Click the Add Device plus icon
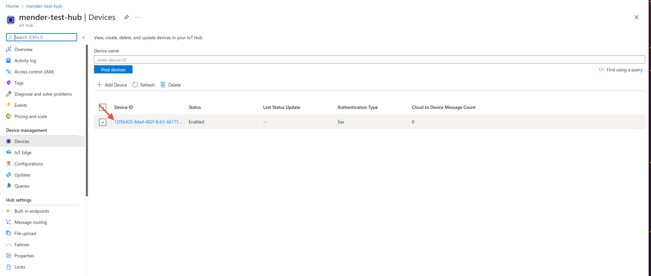Screen dimensions: 651x276 click(x=99, y=85)
